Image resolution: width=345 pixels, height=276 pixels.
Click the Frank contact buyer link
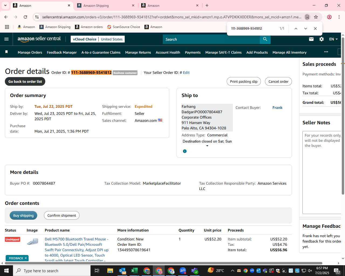(x=277, y=108)
